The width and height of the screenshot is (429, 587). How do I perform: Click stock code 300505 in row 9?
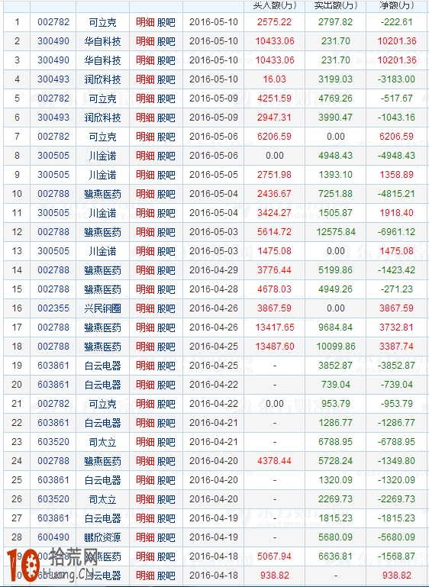53,175
